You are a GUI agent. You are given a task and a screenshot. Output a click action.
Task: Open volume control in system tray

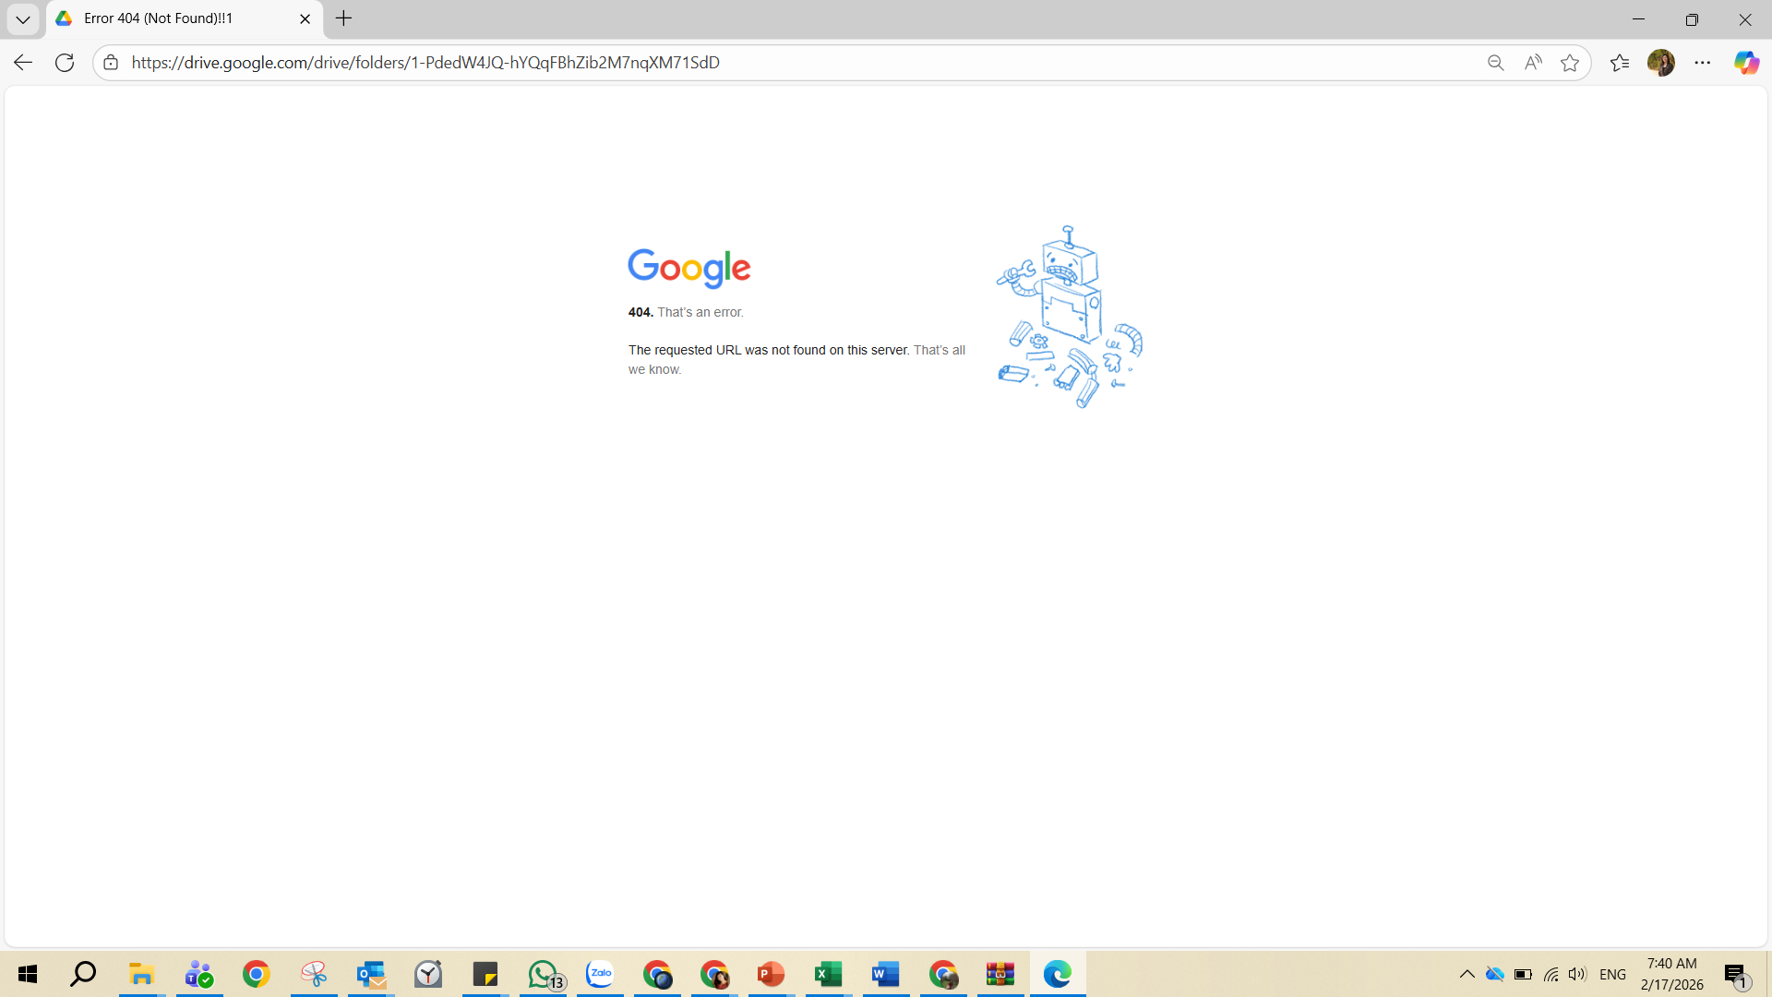coord(1577,975)
